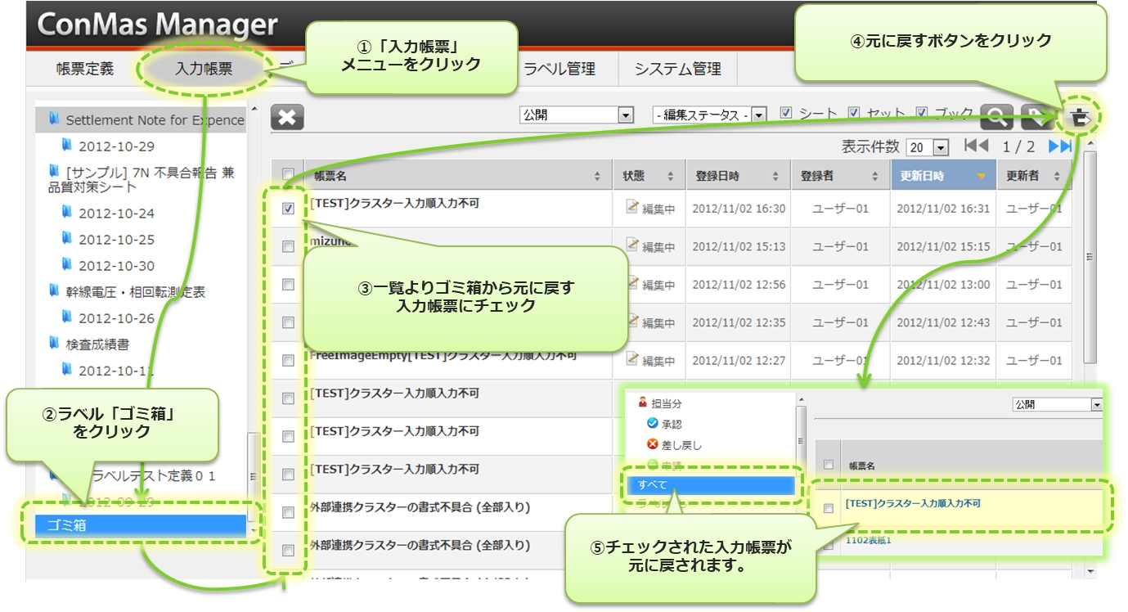1128x612 pixels.
Task: Open the システム管理 menu
Action: (x=677, y=70)
